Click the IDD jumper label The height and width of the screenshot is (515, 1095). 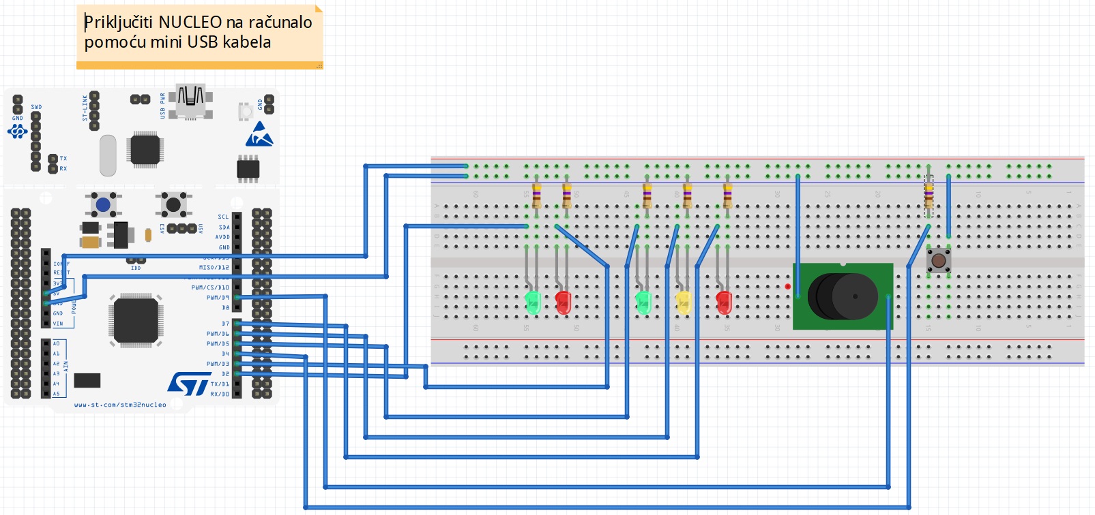pos(136,268)
